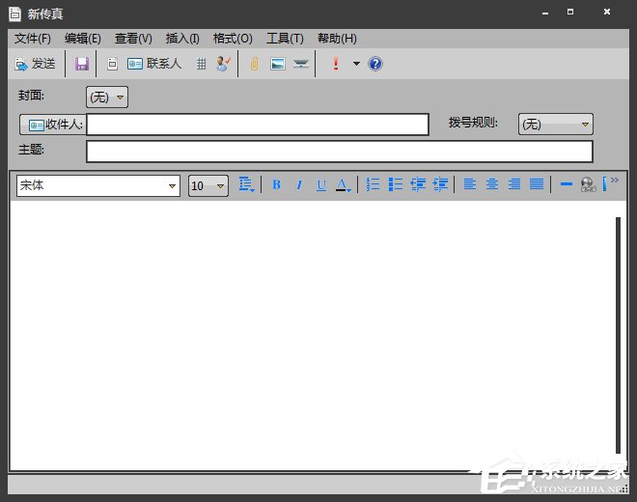The width and height of the screenshot is (637, 502).
Task: Click the 主题 subject input field
Action: tap(339, 152)
